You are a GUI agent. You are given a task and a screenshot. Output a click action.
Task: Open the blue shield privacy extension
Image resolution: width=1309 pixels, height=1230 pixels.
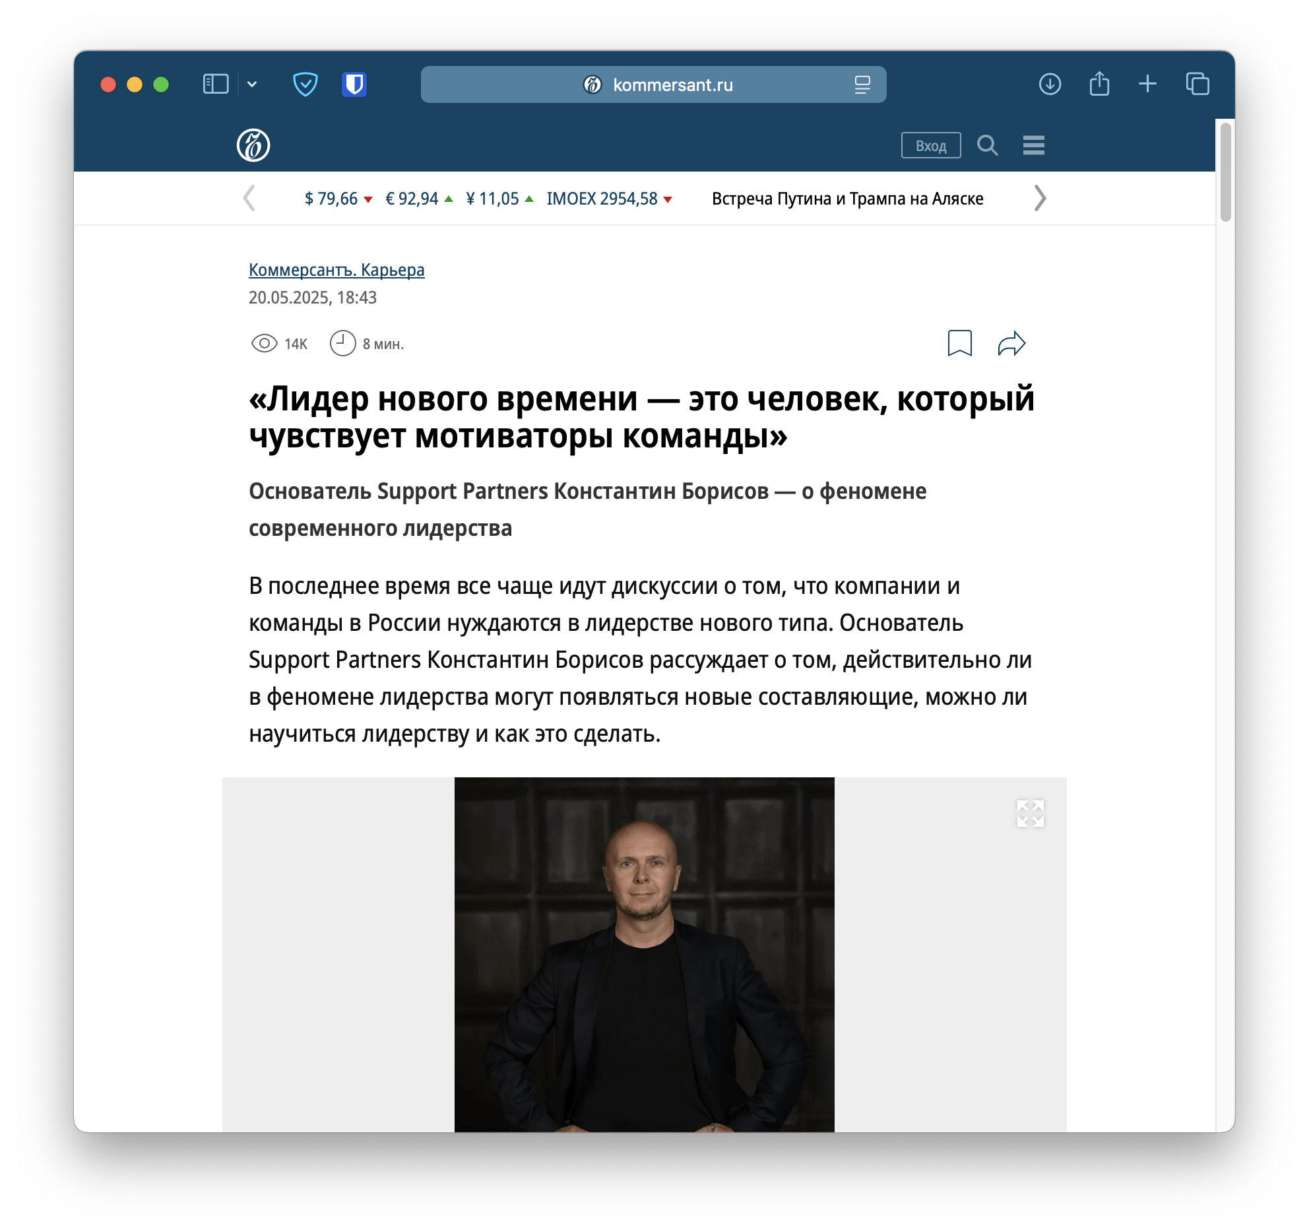[305, 84]
